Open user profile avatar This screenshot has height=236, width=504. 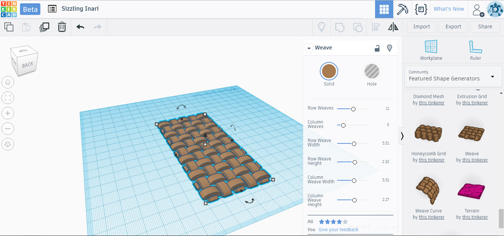[x=495, y=9]
